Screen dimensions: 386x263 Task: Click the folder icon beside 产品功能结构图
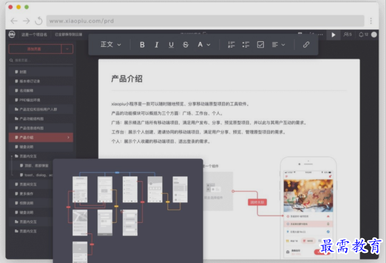[17, 119]
